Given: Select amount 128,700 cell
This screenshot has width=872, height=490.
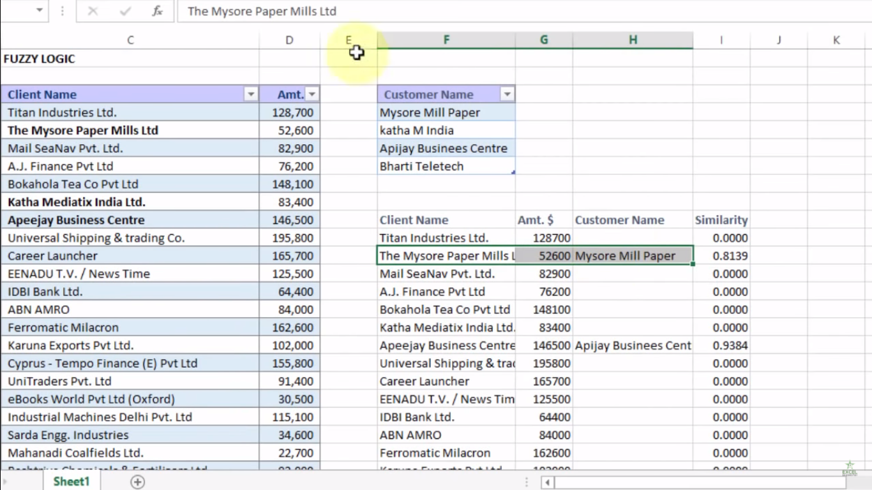Looking at the screenshot, I should [x=289, y=112].
